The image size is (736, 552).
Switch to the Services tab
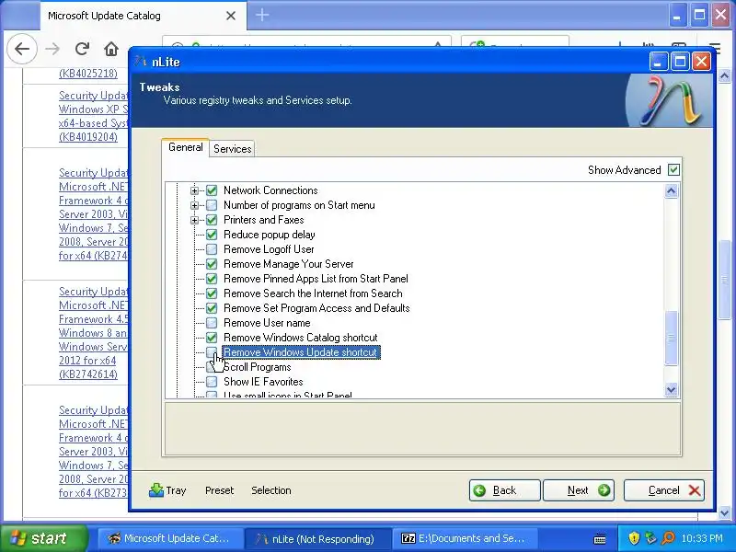233,149
